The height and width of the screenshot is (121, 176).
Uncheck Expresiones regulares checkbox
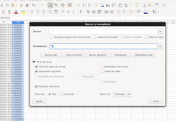point(36,71)
